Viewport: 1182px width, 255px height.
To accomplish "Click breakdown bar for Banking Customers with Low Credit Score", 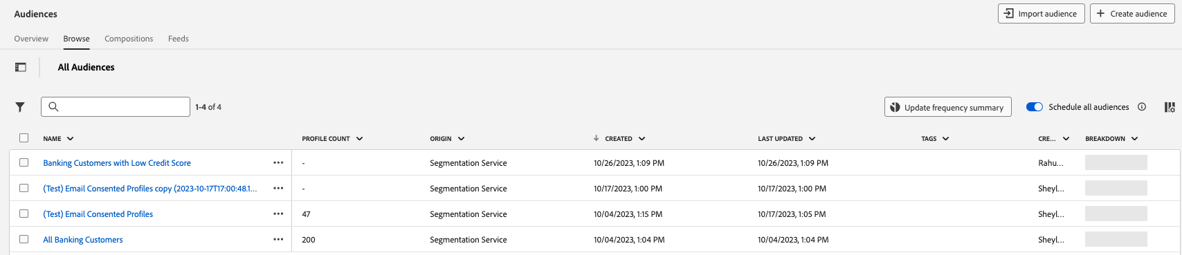I will coord(1116,163).
